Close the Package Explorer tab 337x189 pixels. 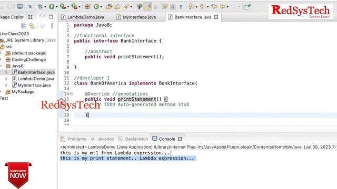(31, 17)
